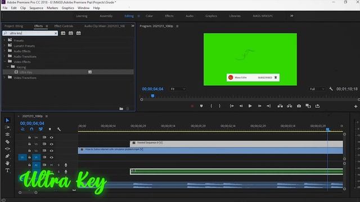
Task: Click Export Media icon in transport bar
Action: (317, 106)
